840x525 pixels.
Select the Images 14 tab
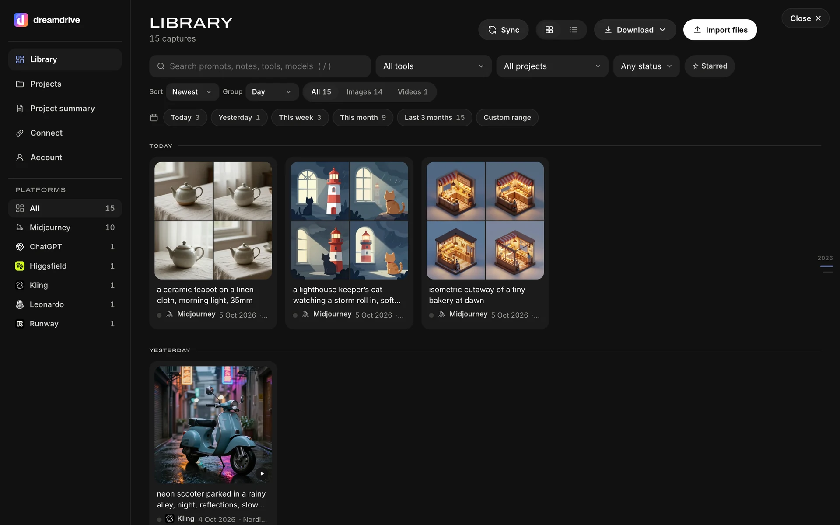click(364, 92)
